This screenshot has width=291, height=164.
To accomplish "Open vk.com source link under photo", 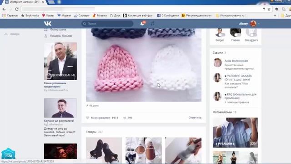I will pyautogui.click(x=94, y=105).
